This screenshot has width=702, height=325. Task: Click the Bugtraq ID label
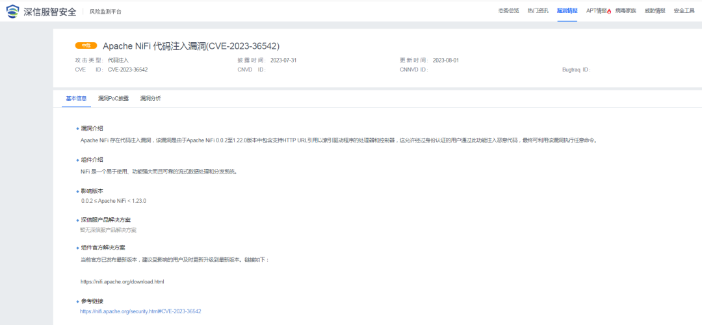[577, 70]
